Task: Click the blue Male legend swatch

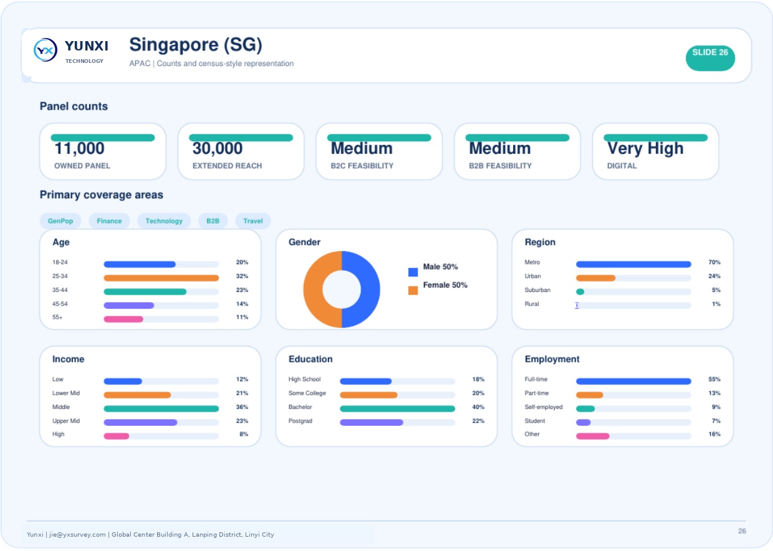Action: click(413, 272)
